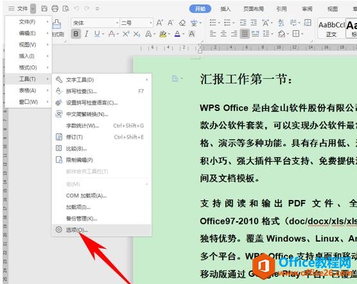The width and height of the screenshot is (357, 284).
Task: Align text left
Action: (213, 34)
